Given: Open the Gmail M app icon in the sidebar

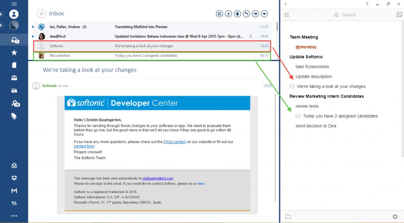Looking at the screenshot, I should (x=14, y=191).
